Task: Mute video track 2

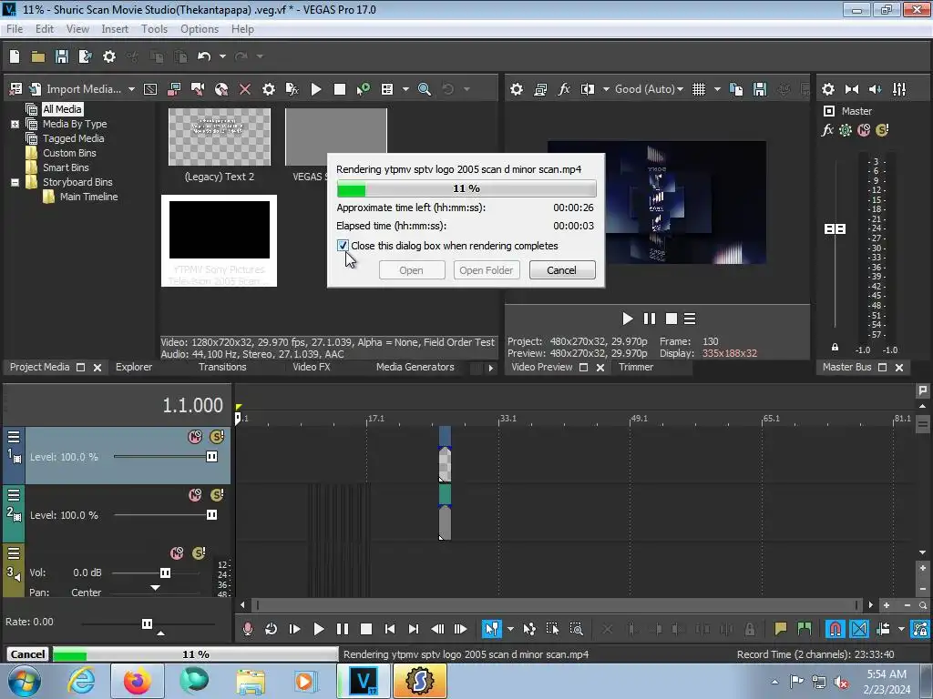Action: coord(195,495)
